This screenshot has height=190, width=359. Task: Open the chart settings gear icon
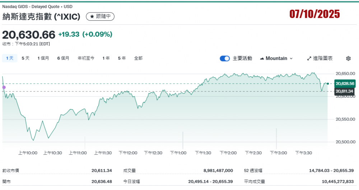point(348,58)
